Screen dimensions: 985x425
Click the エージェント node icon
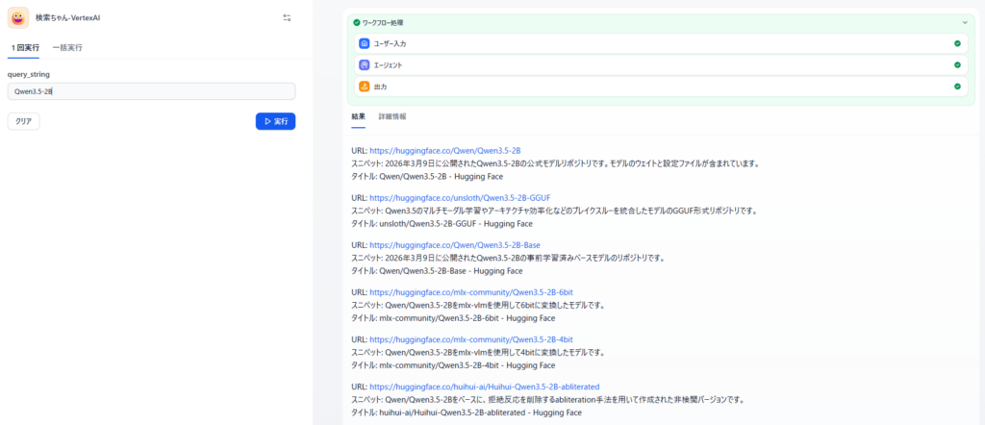pyautogui.click(x=364, y=65)
